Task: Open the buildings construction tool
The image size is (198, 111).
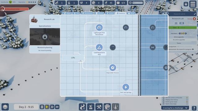Action: pos(107,107)
